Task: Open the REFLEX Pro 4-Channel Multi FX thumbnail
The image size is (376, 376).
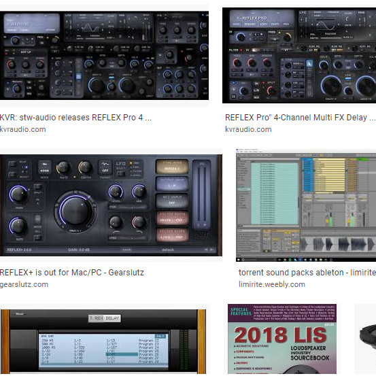Action: (299, 55)
